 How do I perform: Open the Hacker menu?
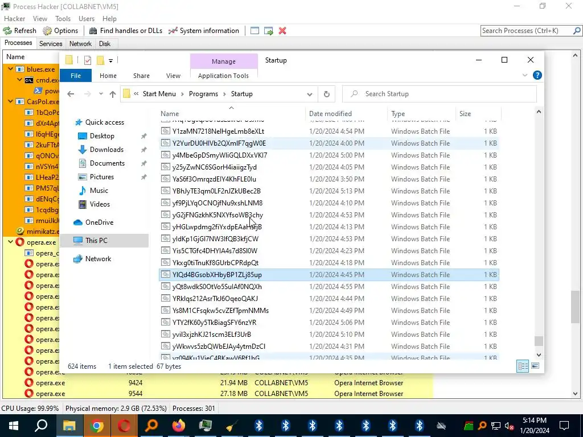[14, 19]
